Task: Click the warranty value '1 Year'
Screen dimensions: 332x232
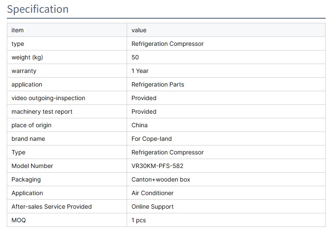Action: coord(140,71)
